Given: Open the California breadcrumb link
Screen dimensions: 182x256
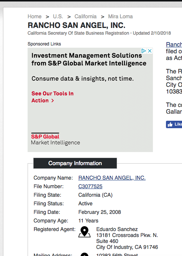Looking at the screenshot, I should point(85,16).
